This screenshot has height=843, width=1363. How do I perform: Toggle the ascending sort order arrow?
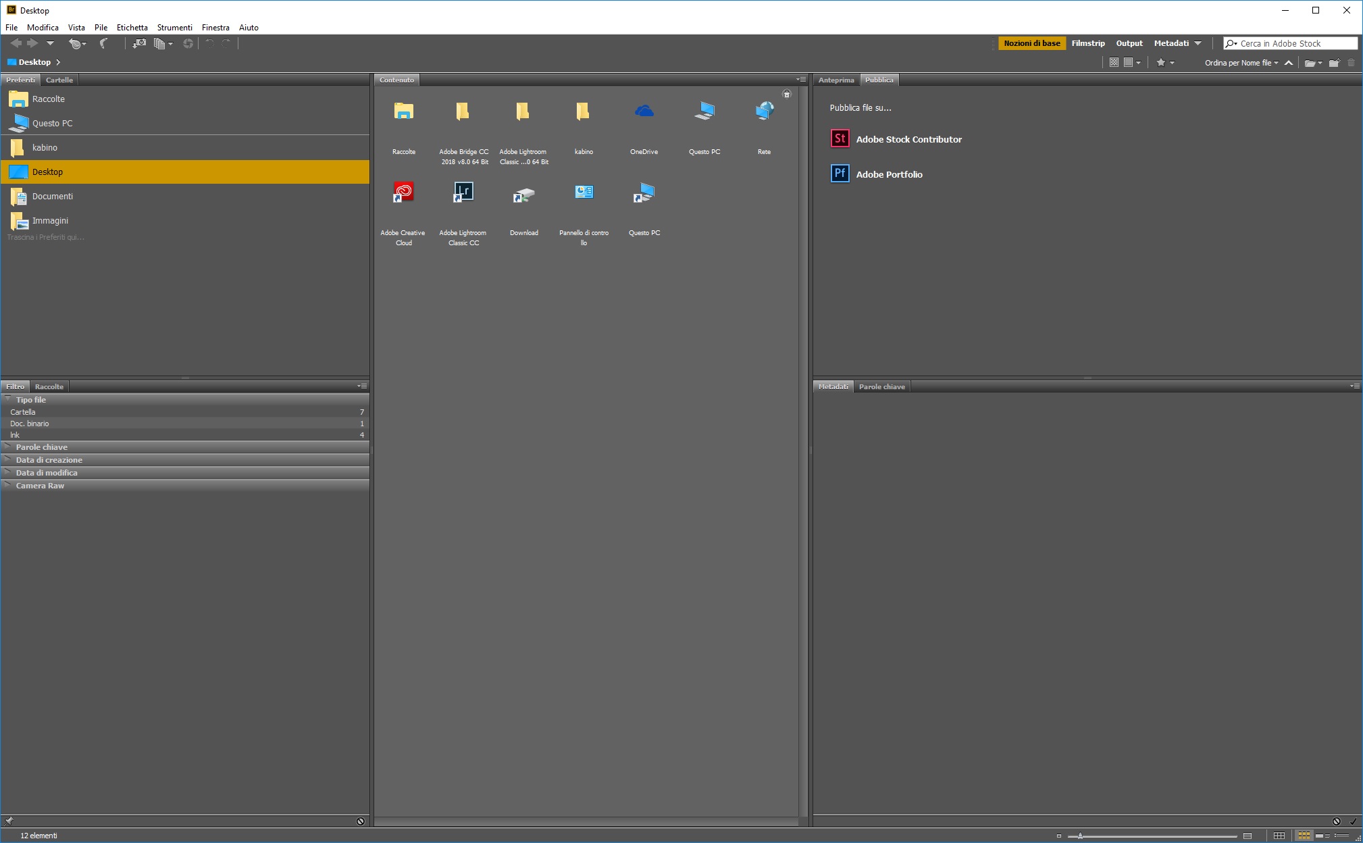1289,63
